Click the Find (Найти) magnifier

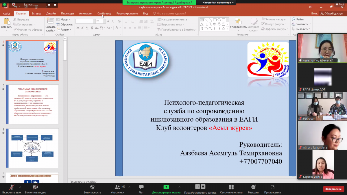pos(298,19)
